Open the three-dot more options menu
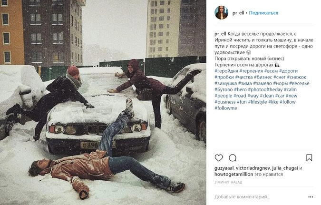The image size is (321, 205). 311,197
